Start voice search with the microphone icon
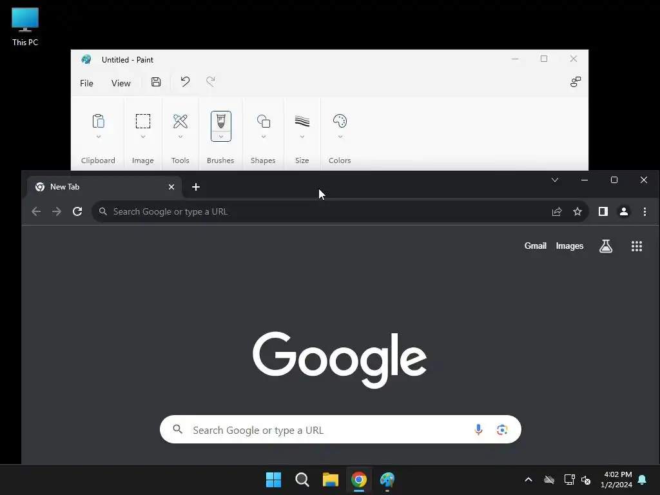 pyautogui.click(x=478, y=429)
